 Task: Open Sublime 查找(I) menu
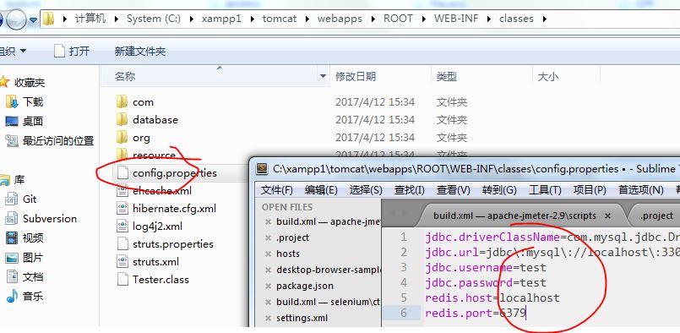[x=410, y=189]
